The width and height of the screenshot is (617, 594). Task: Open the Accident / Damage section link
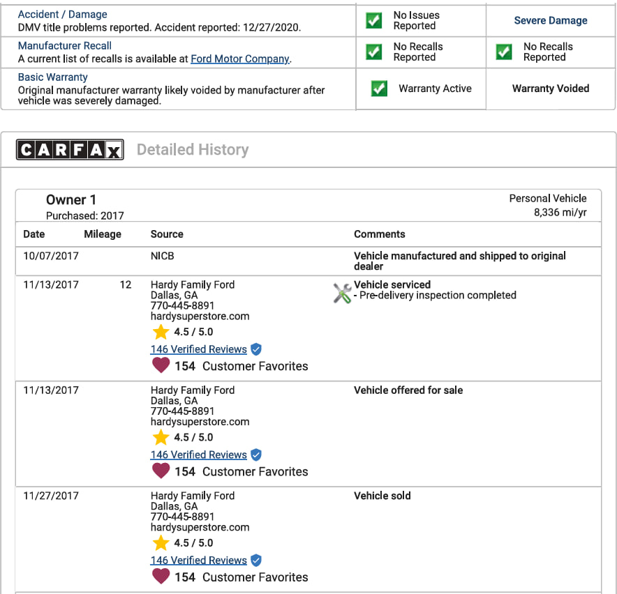click(x=63, y=15)
